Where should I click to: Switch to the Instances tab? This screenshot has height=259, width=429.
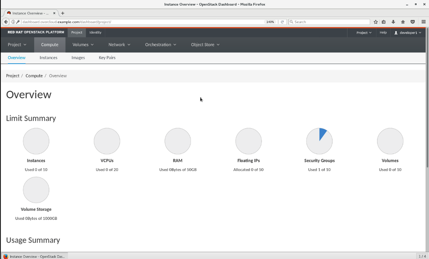49,58
